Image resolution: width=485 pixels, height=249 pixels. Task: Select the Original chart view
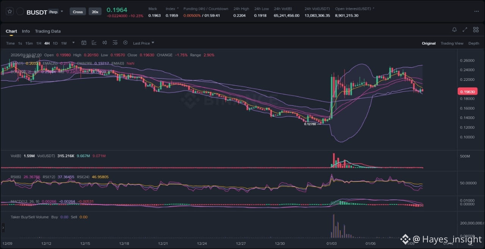tap(429, 43)
